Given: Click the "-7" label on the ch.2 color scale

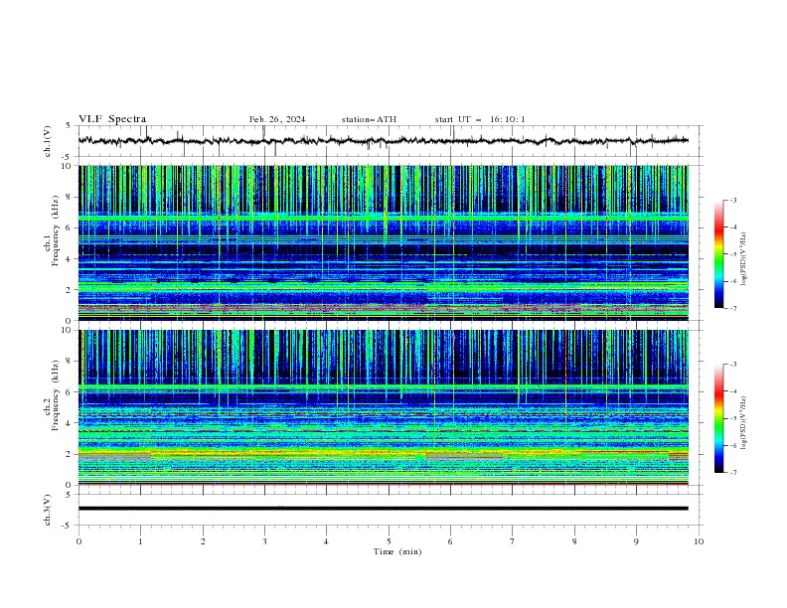Looking at the screenshot, I should pos(732,473).
